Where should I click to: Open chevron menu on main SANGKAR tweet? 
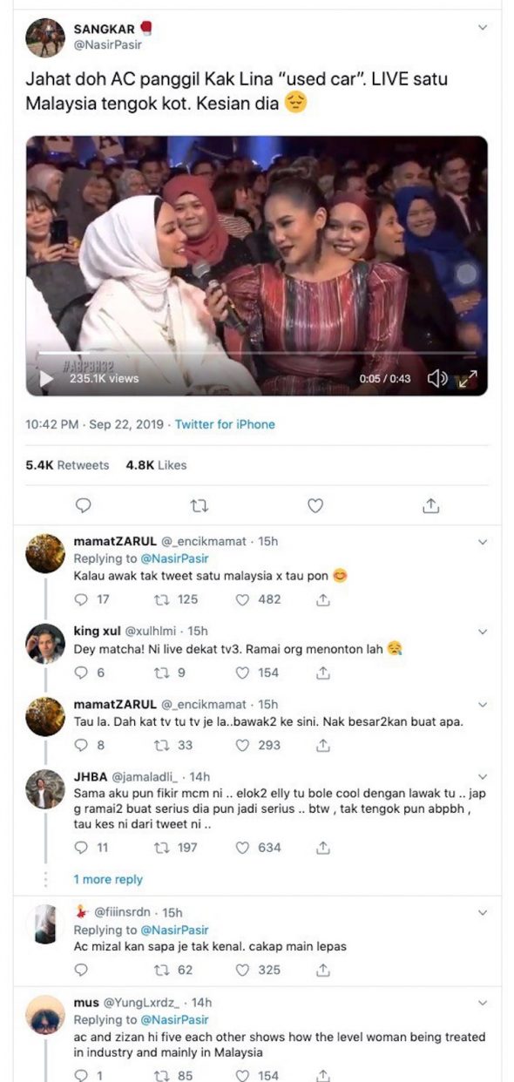pos(483,28)
